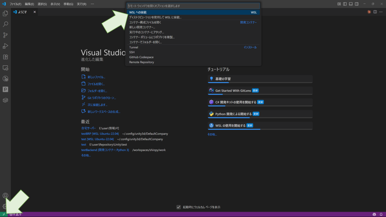Toggle the bottom panel visibility
This screenshot has height=217, width=386.
click(x=351, y=4)
